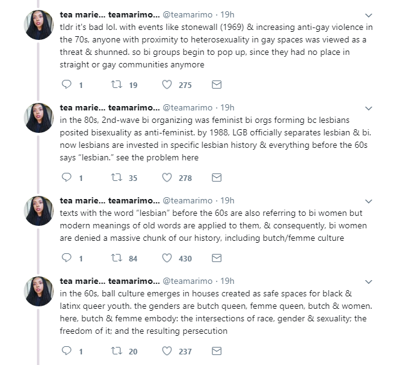Open the first tweet's profile avatar

pyautogui.click(x=39, y=25)
